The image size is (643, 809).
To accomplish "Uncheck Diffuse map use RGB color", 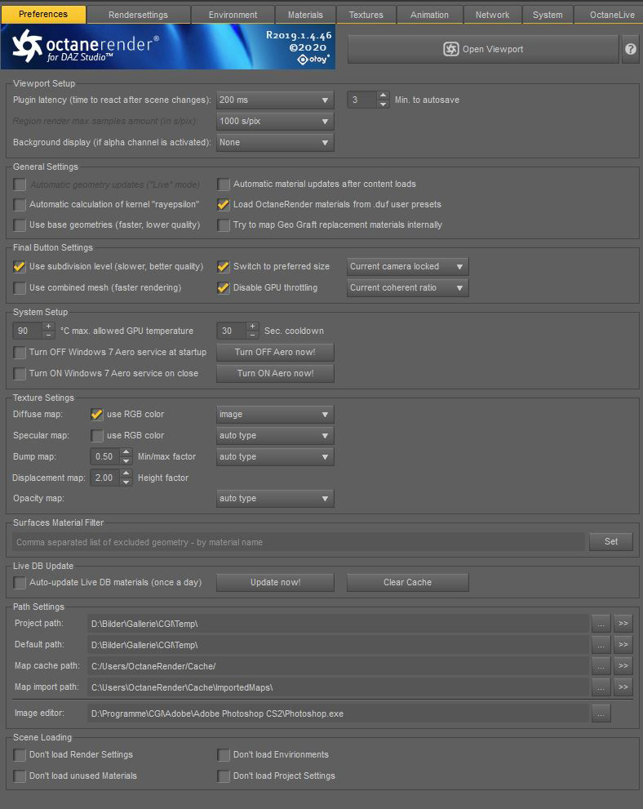I will (96, 415).
